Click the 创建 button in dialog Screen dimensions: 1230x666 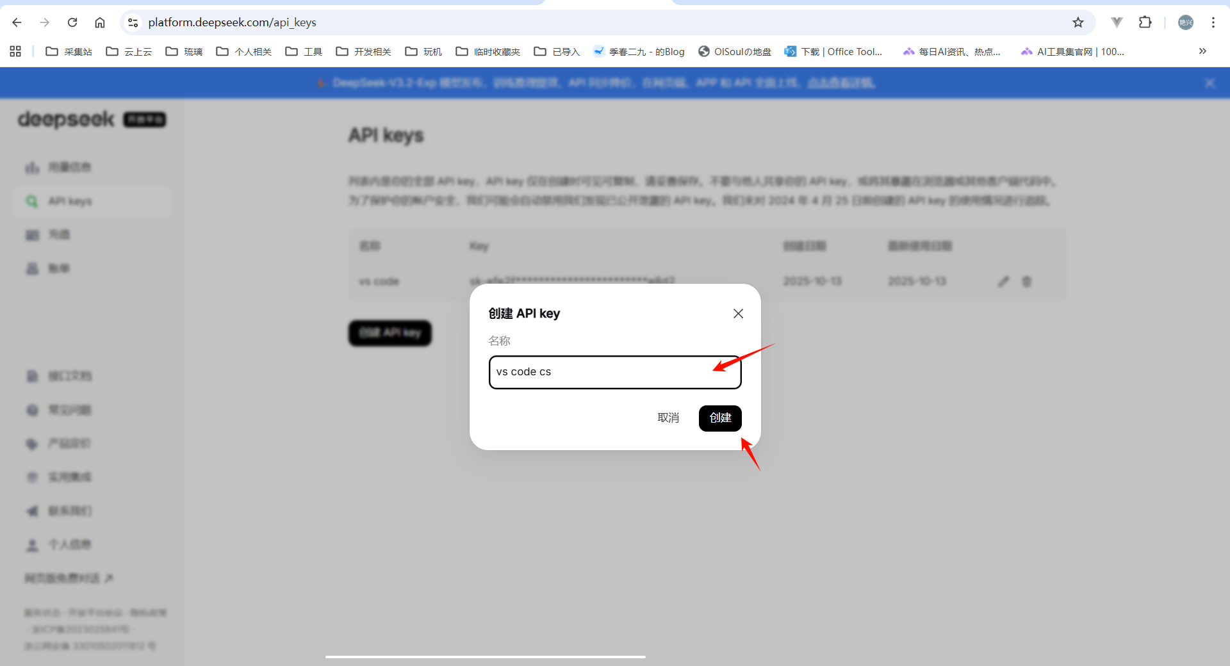pos(720,418)
